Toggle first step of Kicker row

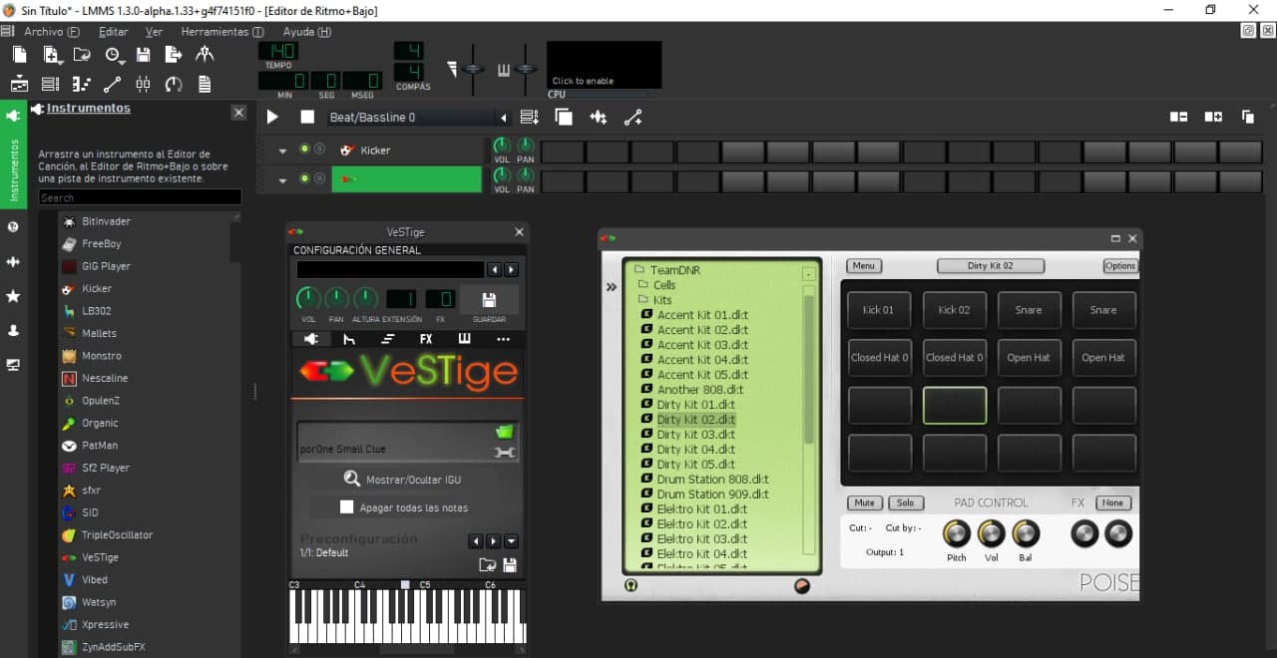[x=562, y=153]
